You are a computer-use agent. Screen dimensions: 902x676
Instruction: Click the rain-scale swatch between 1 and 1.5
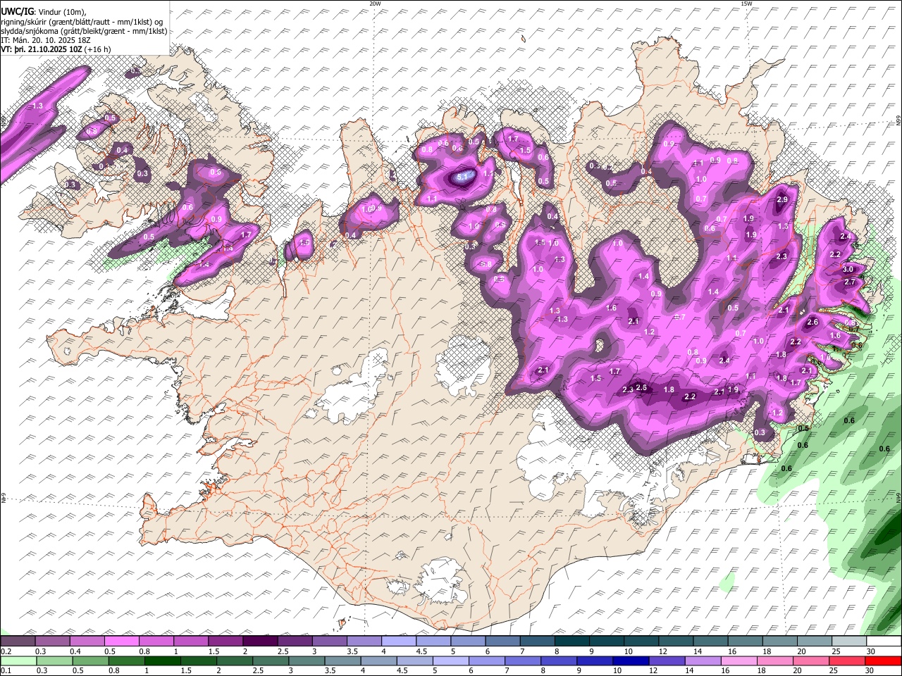pos(163,661)
